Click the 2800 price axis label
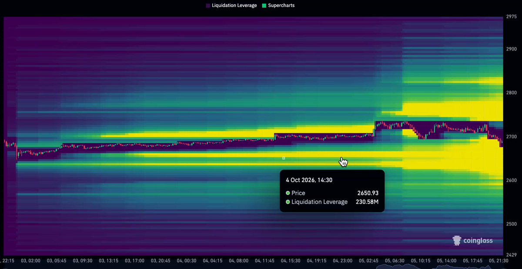This screenshot has width=522, height=269. pos(512,93)
